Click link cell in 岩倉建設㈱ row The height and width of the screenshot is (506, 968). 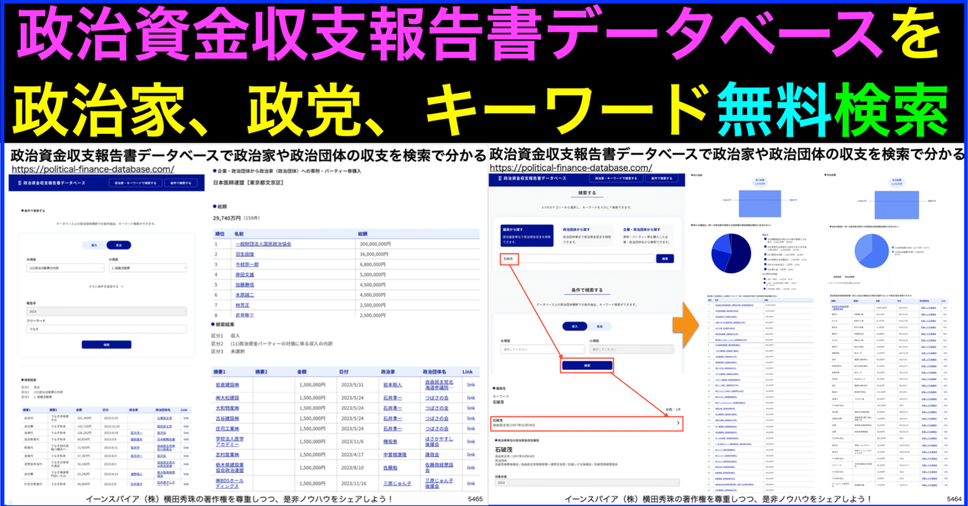pyautogui.click(x=471, y=385)
